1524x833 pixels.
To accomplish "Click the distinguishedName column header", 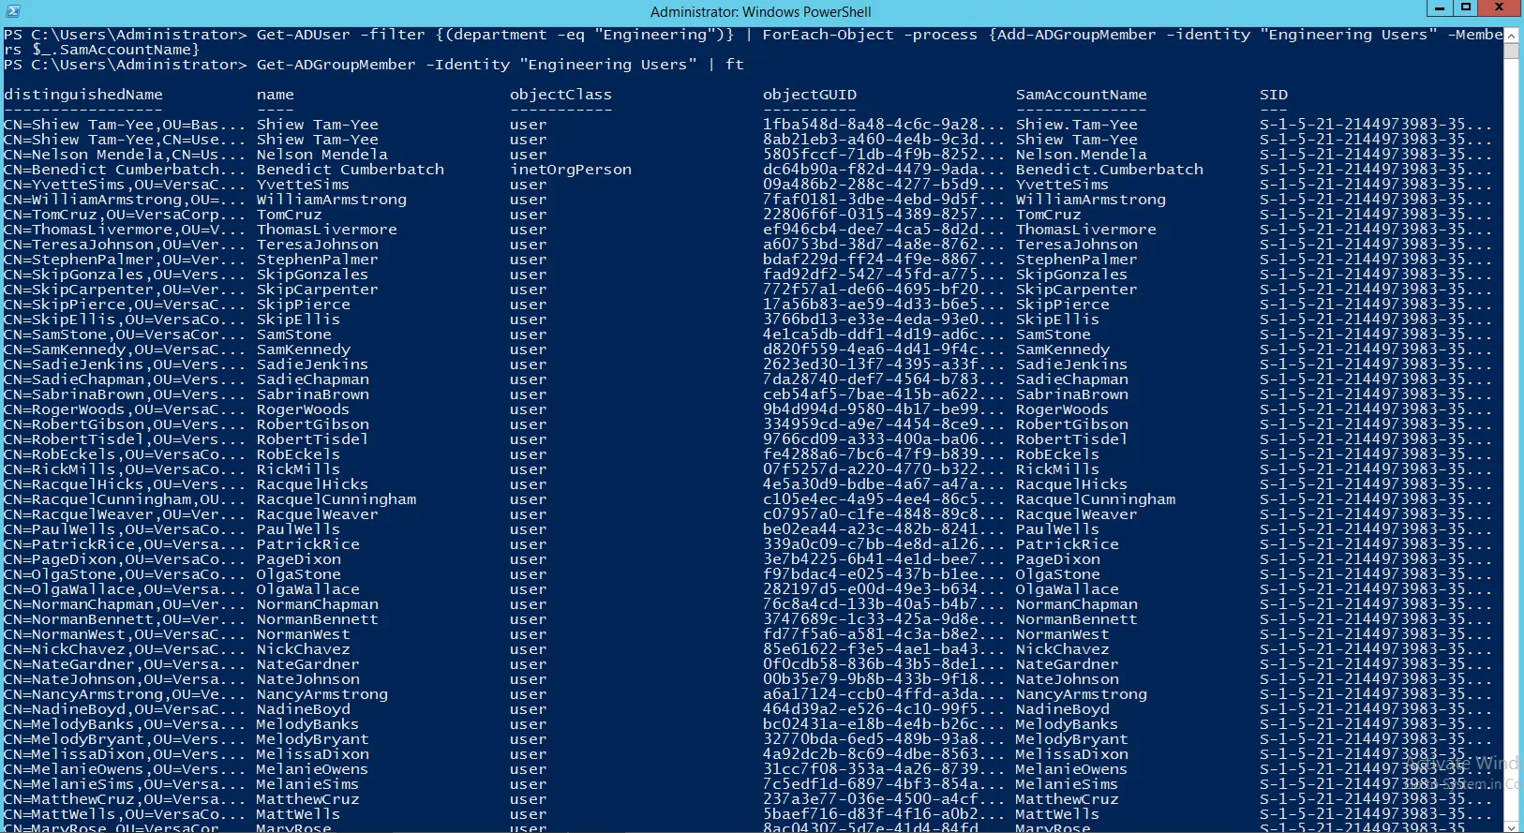I will (x=83, y=95).
